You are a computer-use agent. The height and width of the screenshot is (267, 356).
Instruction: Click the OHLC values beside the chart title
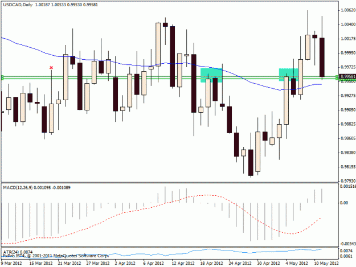[x=66, y=5]
